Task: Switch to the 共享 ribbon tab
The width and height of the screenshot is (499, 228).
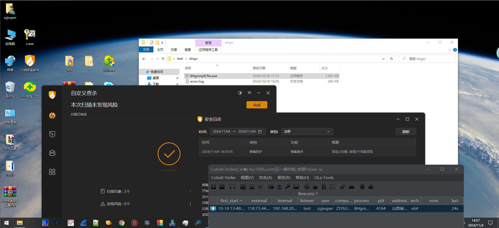Action: pyautogui.click(x=174, y=50)
